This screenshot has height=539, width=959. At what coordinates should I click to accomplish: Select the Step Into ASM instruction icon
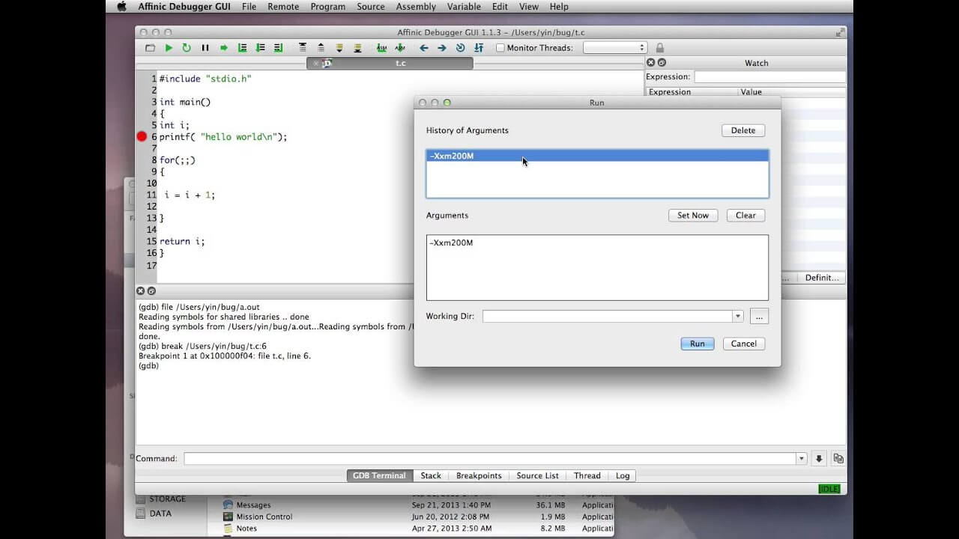(399, 47)
